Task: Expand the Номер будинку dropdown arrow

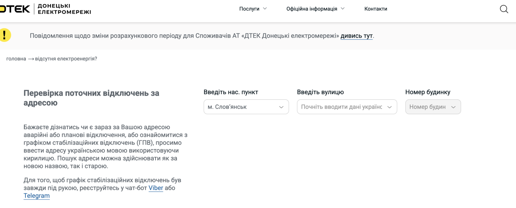Action: (453, 107)
